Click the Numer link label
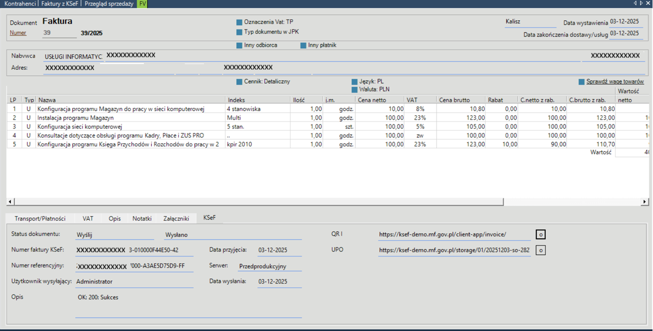 click(x=18, y=33)
